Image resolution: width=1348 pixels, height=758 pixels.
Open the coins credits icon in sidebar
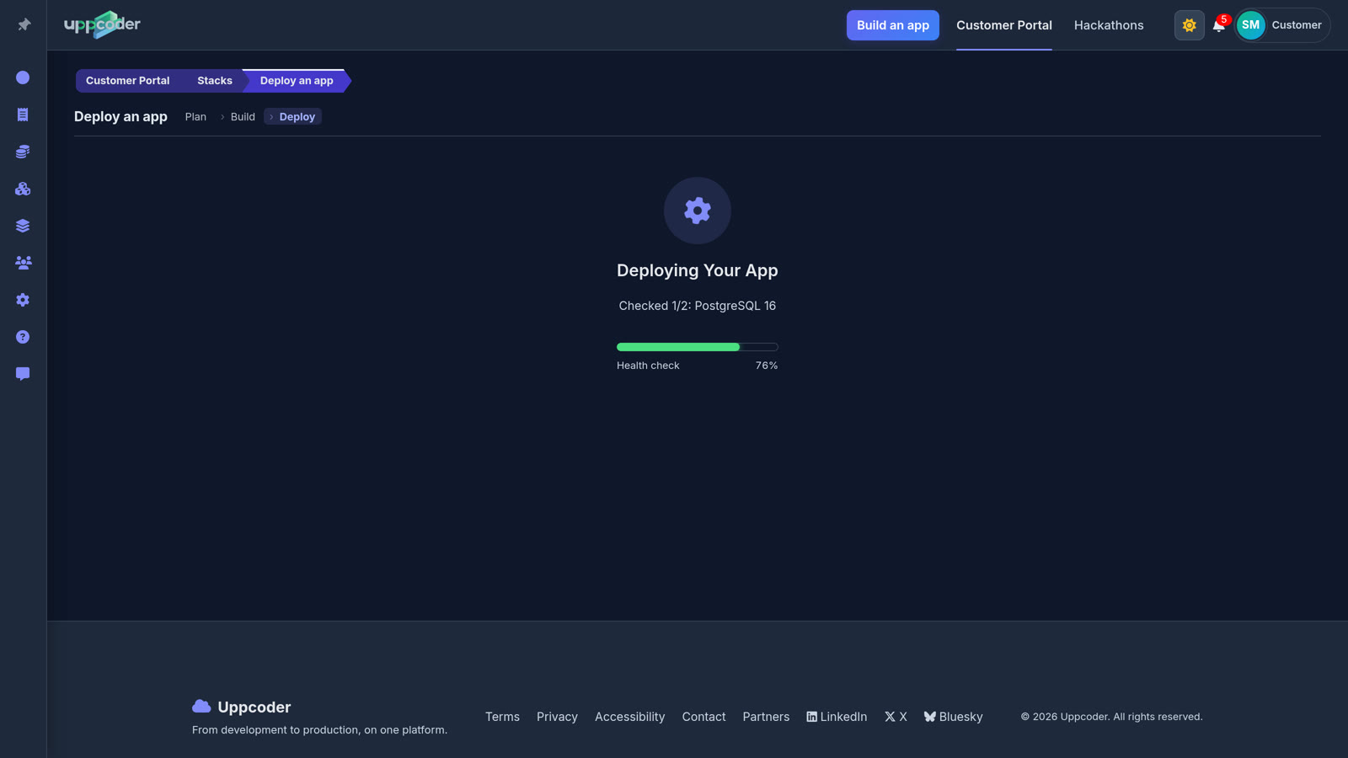(23, 152)
